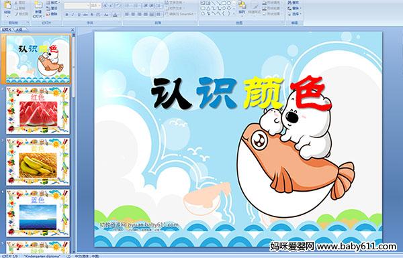403x258 pixels.
Task: Open the font size dropdown
Action: [x=95, y=5]
